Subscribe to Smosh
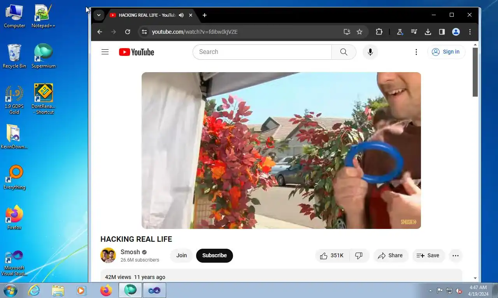Screen dimensions: 498x298 coord(214,255)
